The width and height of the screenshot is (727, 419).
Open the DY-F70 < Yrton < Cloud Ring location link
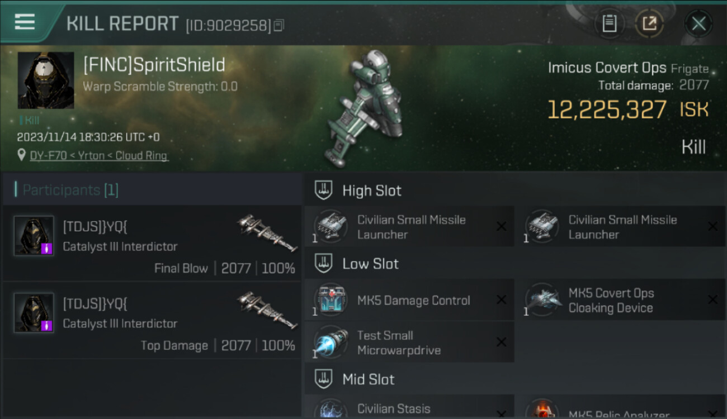coord(99,156)
